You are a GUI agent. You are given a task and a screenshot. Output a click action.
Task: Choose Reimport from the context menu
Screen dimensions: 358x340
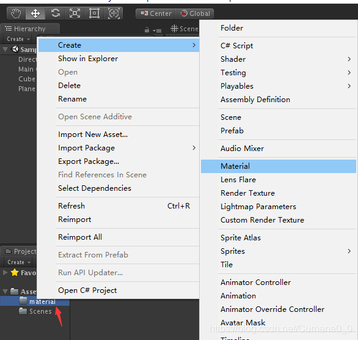119,220
